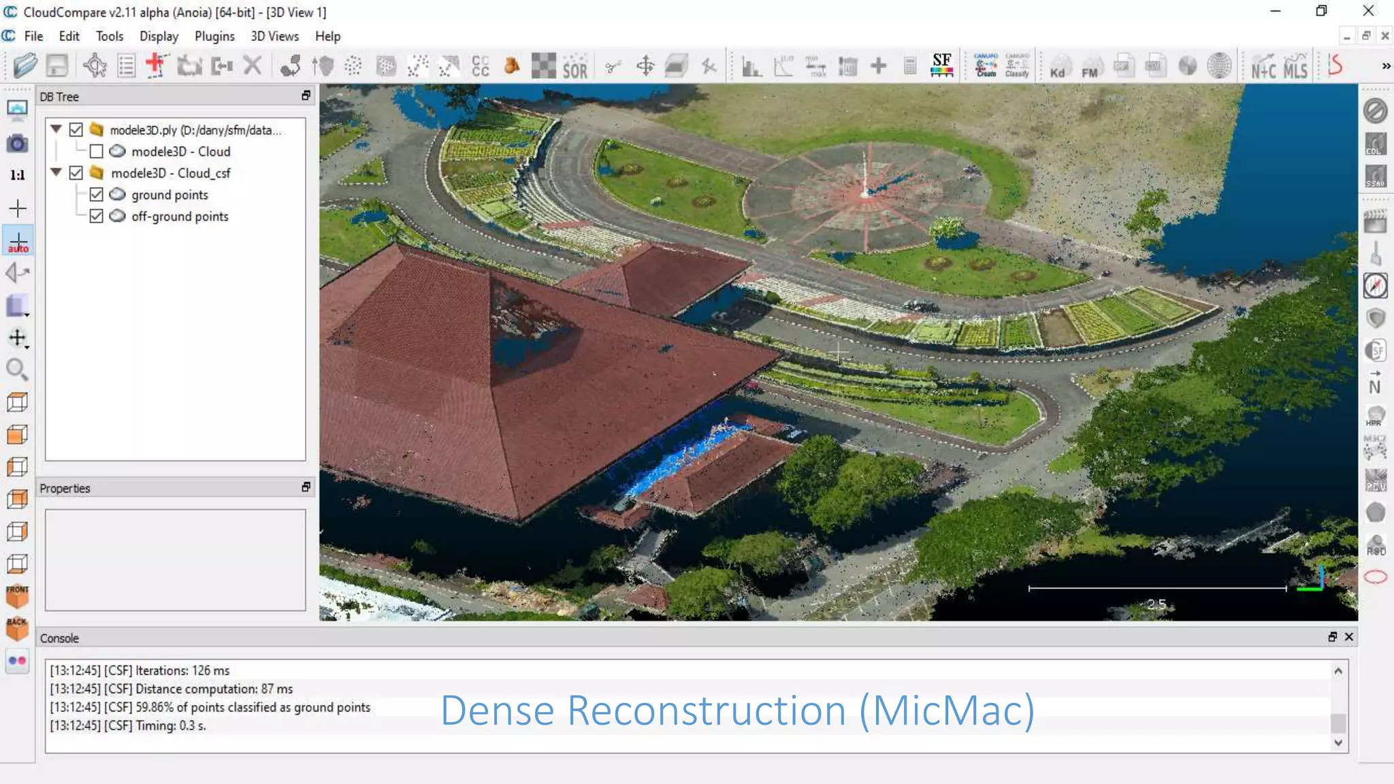The image size is (1394, 784).
Task: Activate the Segment scissors tool
Action: coord(613,66)
